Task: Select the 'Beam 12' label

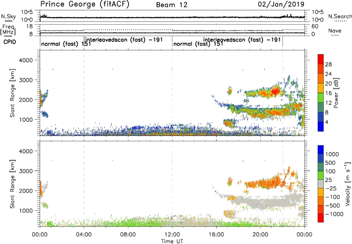Action: 172,5
